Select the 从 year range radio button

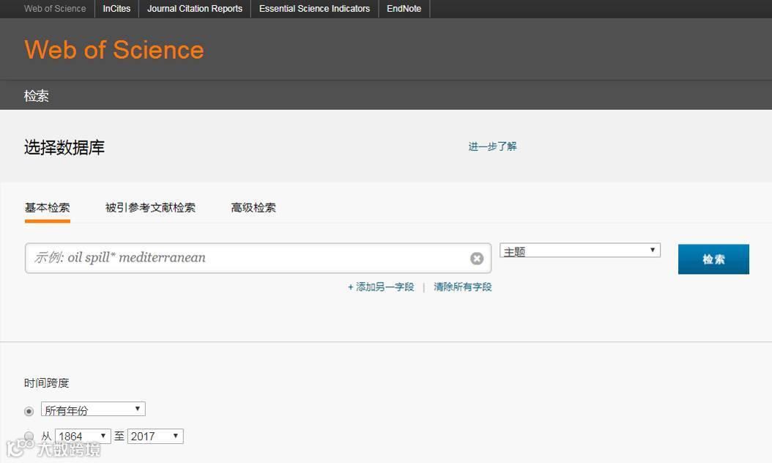(29, 436)
